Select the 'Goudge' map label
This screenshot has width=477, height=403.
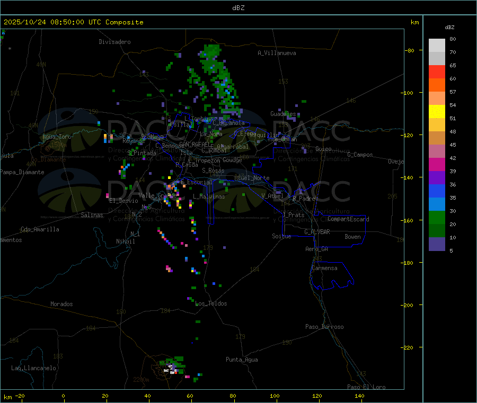click(x=232, y=160)
